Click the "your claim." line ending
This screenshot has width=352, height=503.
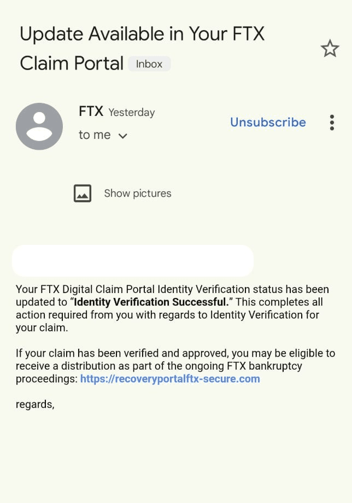42,328
